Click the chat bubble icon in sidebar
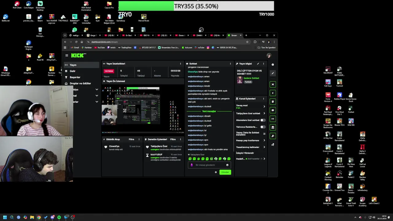 tap(273, 110)
